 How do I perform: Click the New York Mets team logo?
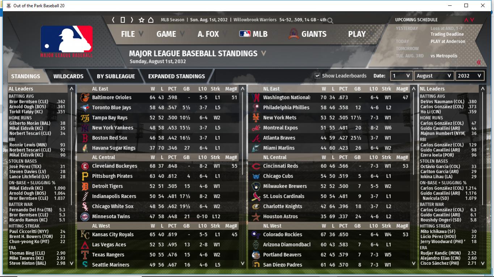(x=256, y=118)
